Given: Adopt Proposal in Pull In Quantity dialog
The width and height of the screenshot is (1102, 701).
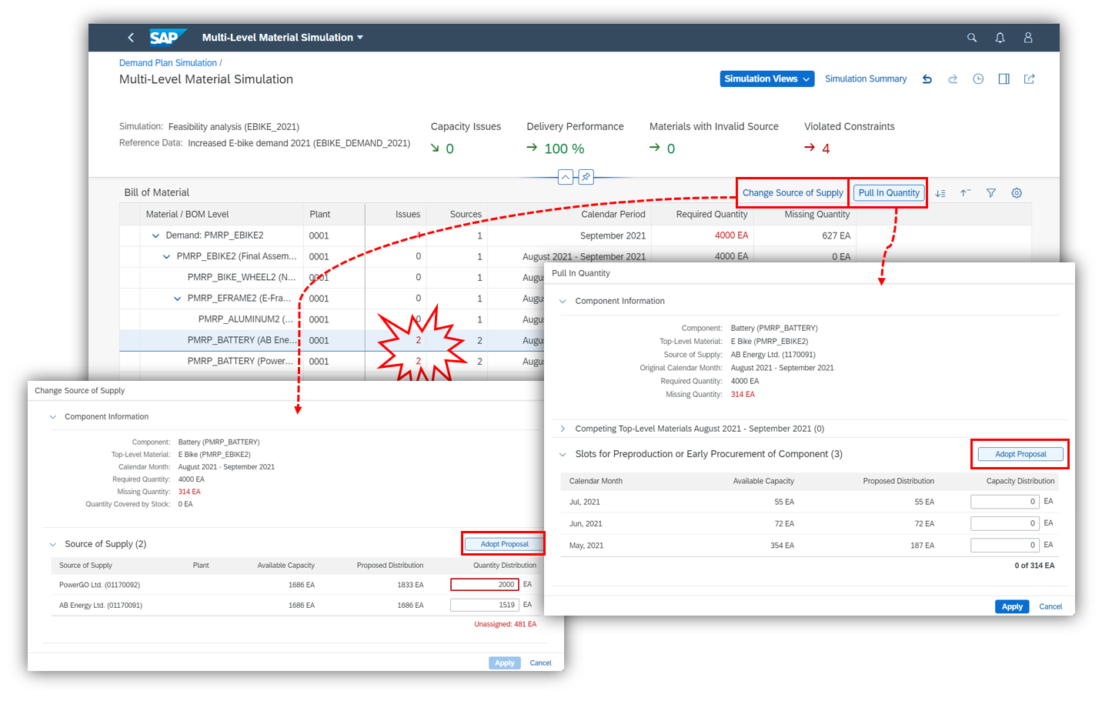Looking at the screenshot, I should 1020,454.
